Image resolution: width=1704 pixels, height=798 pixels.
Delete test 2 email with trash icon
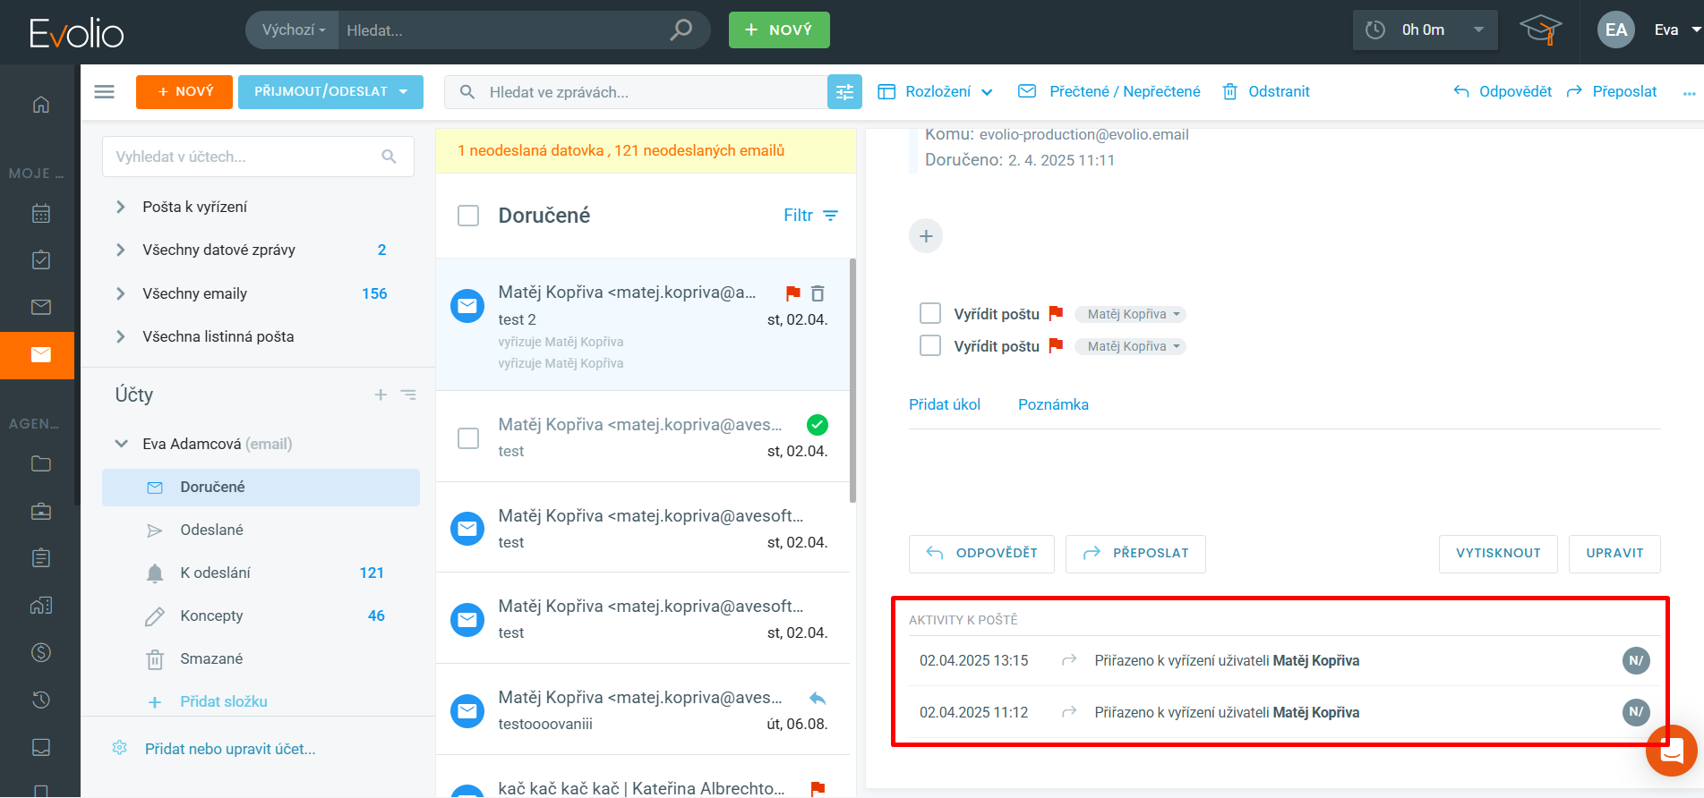click(818, 293)
